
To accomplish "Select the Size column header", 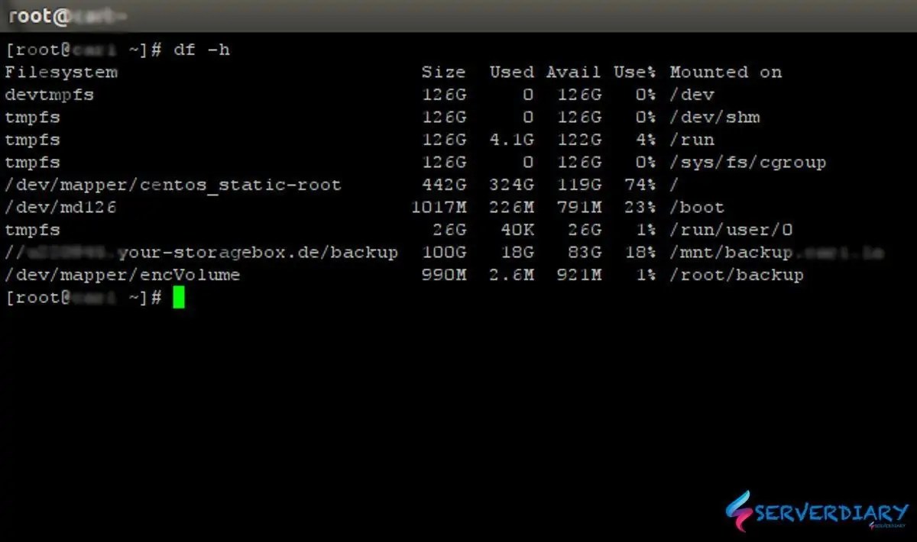I will [444, 72].
